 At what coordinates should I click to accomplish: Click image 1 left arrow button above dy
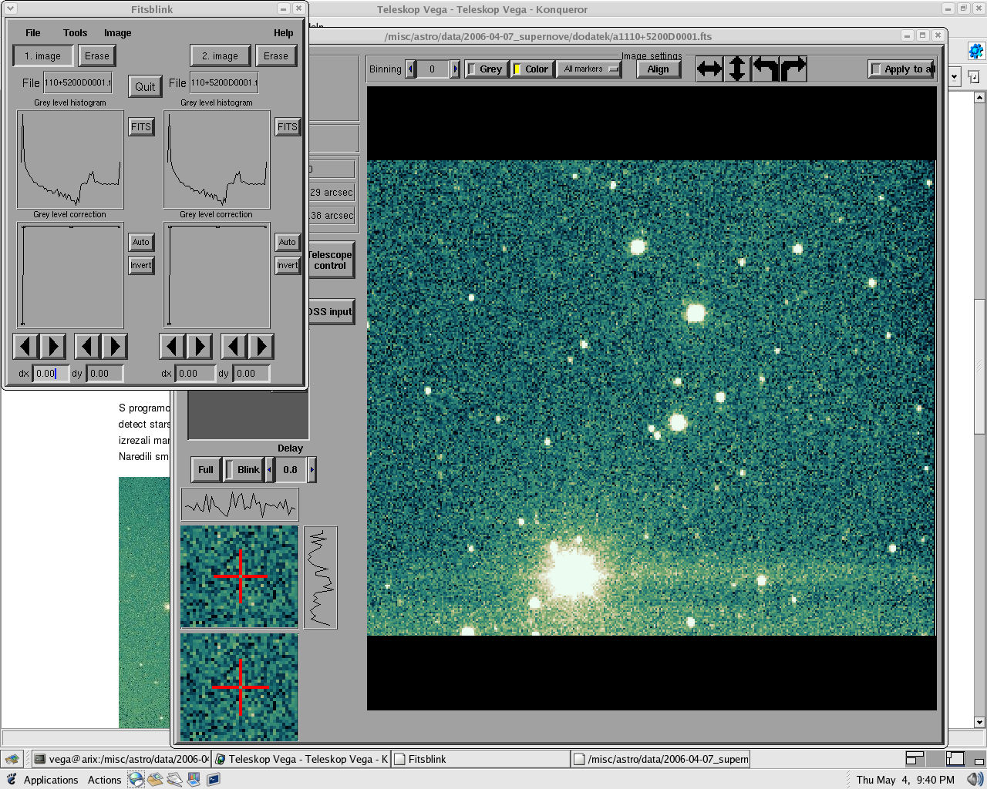(87, 347)
